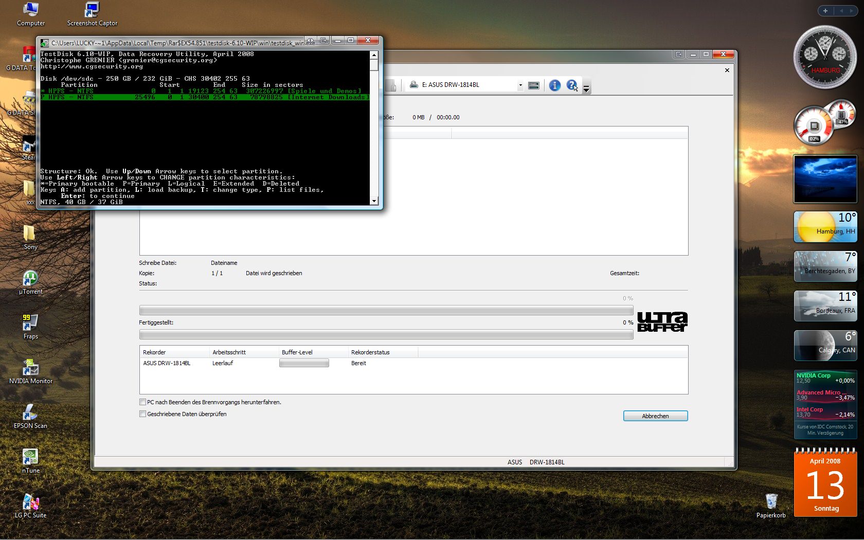Open the E: ASUS DRW-1814BL drive dropdown
The image size is (864, 540).
pos(520,85)
